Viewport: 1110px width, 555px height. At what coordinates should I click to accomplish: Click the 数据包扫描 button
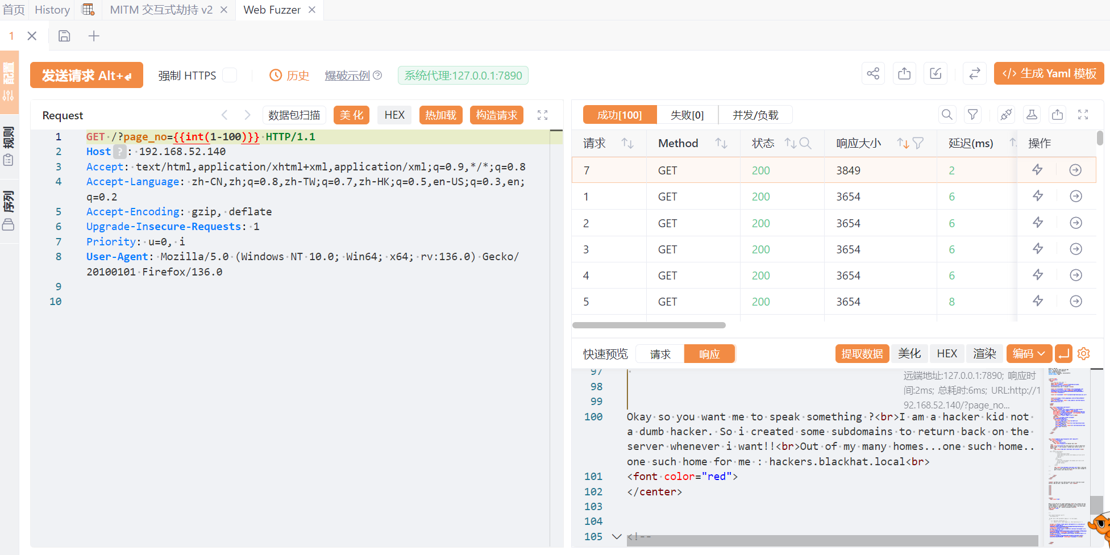pyautogui.click(x=294, y=115)
